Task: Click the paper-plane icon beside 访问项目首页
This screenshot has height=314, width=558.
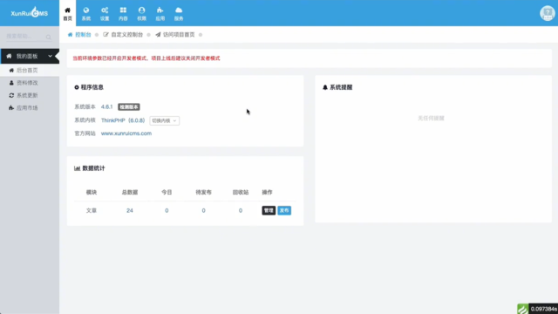Action: point(158,35)
